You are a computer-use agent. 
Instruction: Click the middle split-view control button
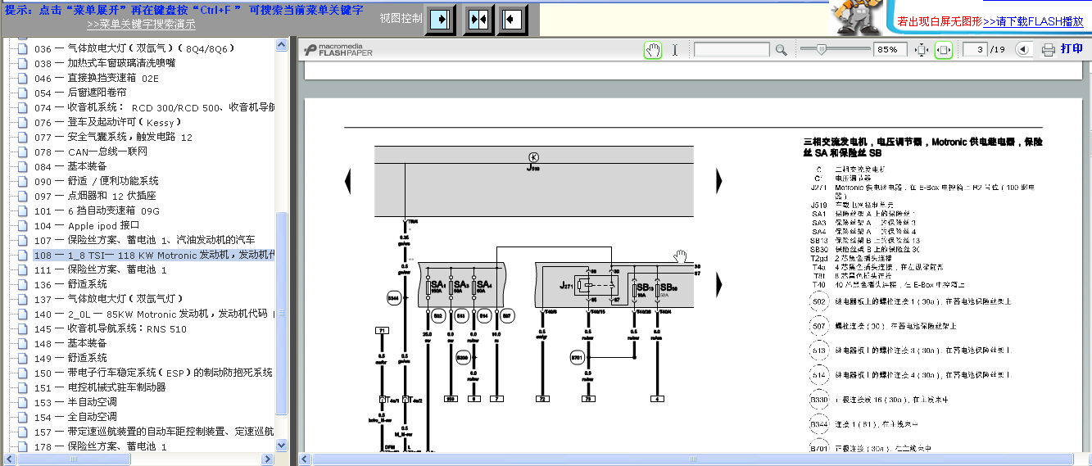[478, 19]
